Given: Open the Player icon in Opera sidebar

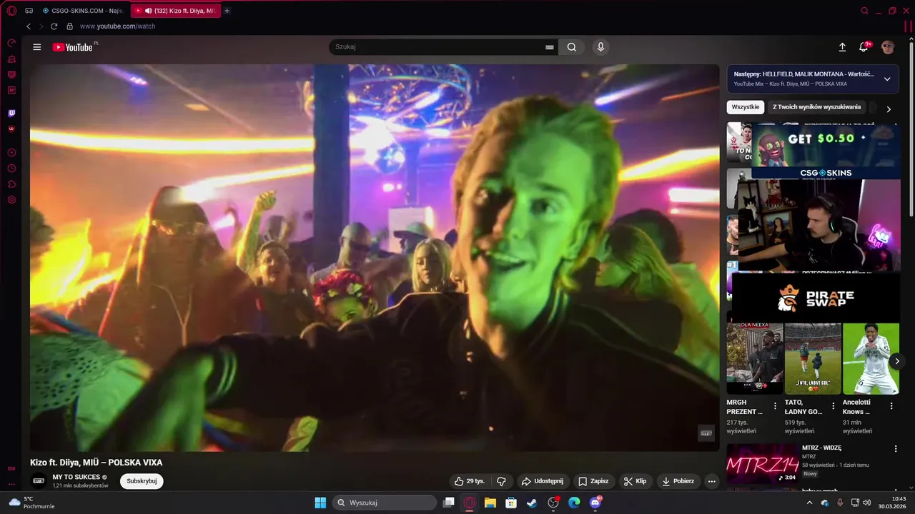Looking at the screenshot, I should [x=11, y=153].
